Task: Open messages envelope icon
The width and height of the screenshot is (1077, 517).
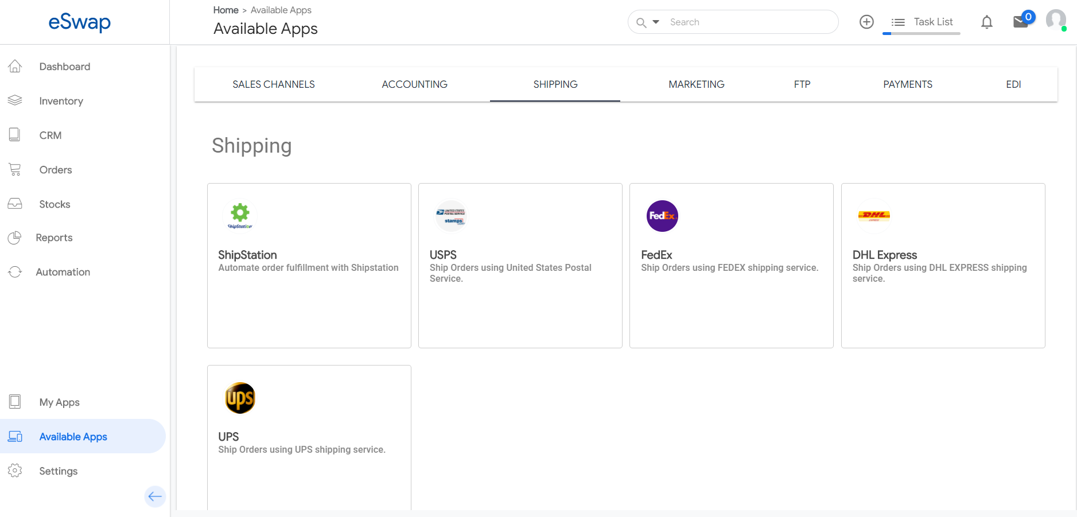Action: tap(1021, 22)
